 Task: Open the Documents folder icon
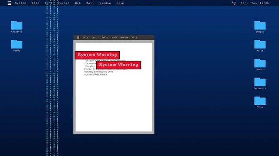click(260, 82)
